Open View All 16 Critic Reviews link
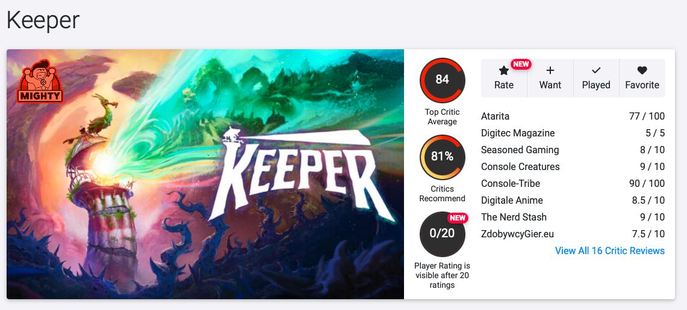 pyautogui.click(x=609, y=251)
